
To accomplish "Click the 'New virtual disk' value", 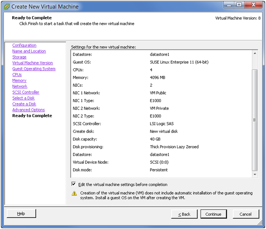I will (164, 131).
